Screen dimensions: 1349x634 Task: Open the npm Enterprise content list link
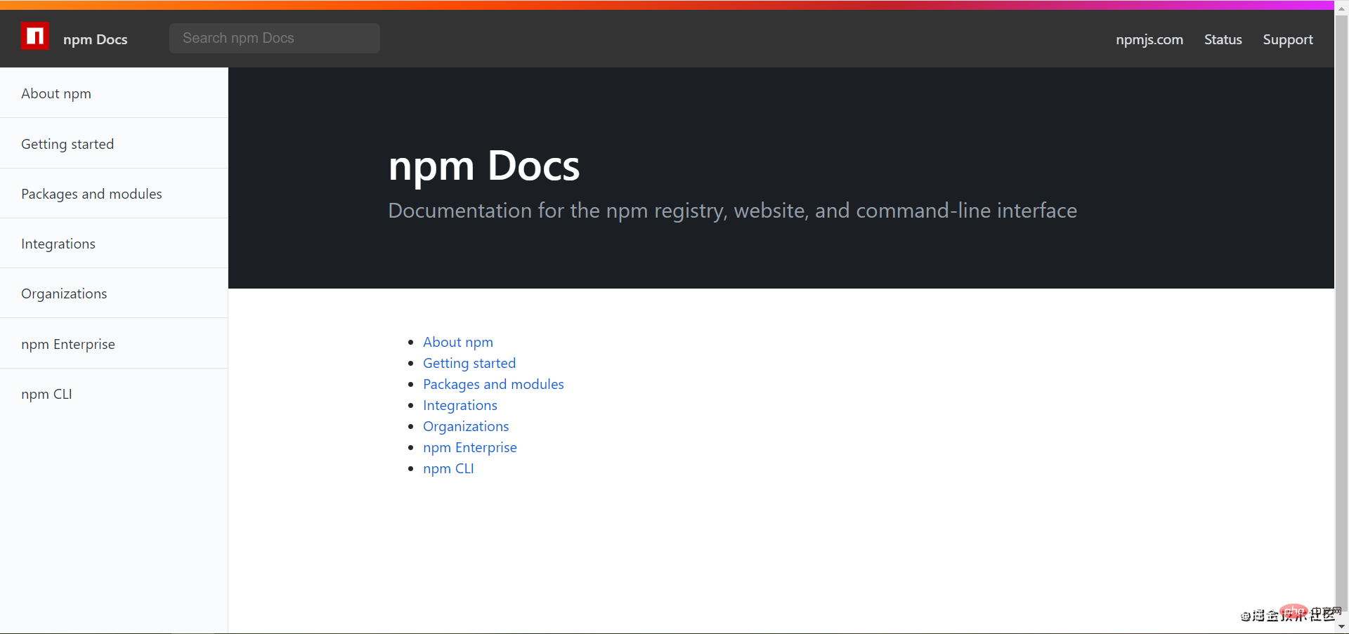tap(470, 447)
